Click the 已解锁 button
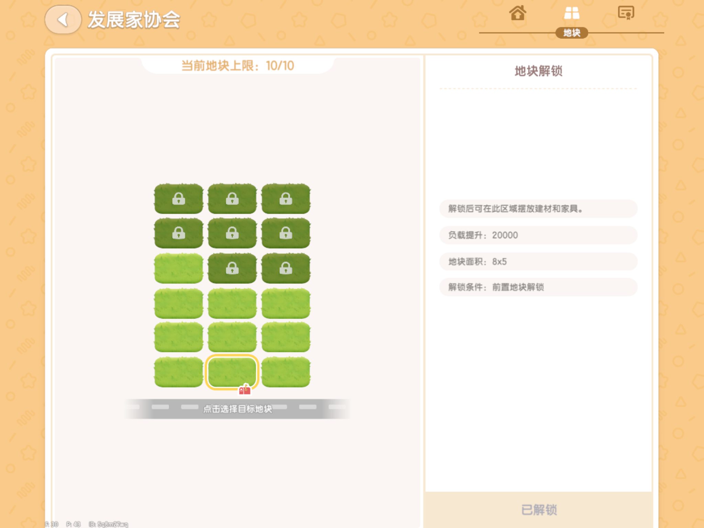704x528 pixels. pyautogui.click(x=539, y=510)
